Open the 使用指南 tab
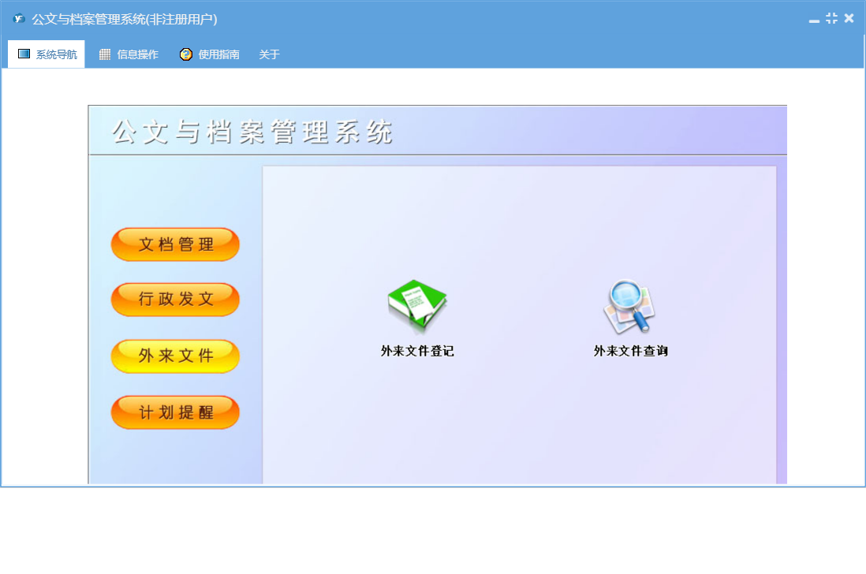The height and width of the screenshot is (574, 866). pos(218,55)
